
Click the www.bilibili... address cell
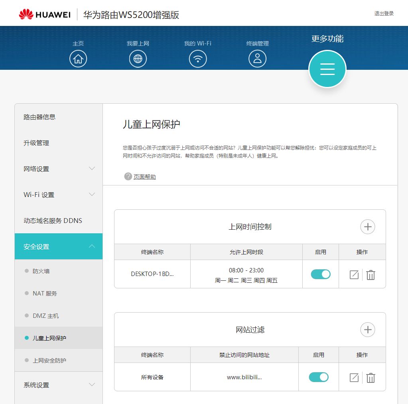point(244,377)
